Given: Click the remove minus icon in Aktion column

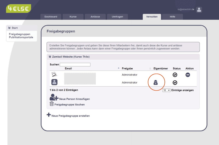Looking at the screenshot, I should pyautogui.click(x=188, y=75).
